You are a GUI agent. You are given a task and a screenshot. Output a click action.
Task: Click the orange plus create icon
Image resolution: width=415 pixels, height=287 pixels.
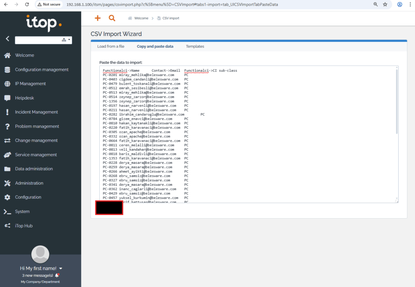(97, 18)
